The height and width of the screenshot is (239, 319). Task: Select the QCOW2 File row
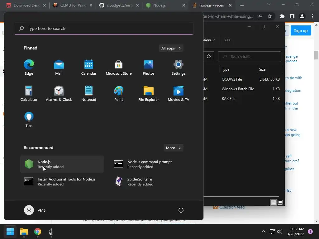[242, 79]
